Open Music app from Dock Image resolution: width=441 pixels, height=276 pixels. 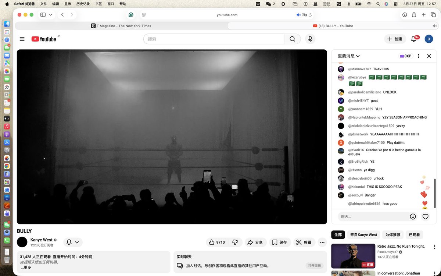(x=7, y=126)
